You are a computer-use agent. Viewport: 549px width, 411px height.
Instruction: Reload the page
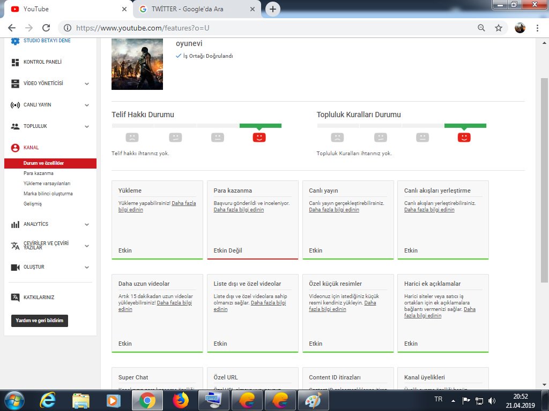46,28
